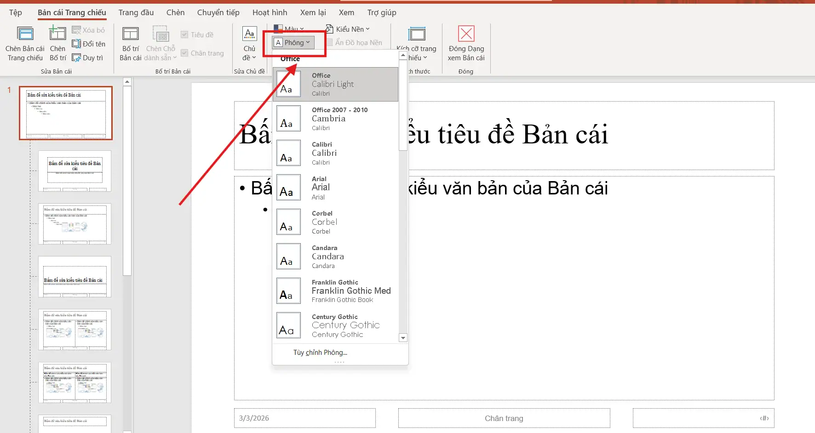Collapse the open Phông dropdown
815x433 pixels.
[293, 42]
